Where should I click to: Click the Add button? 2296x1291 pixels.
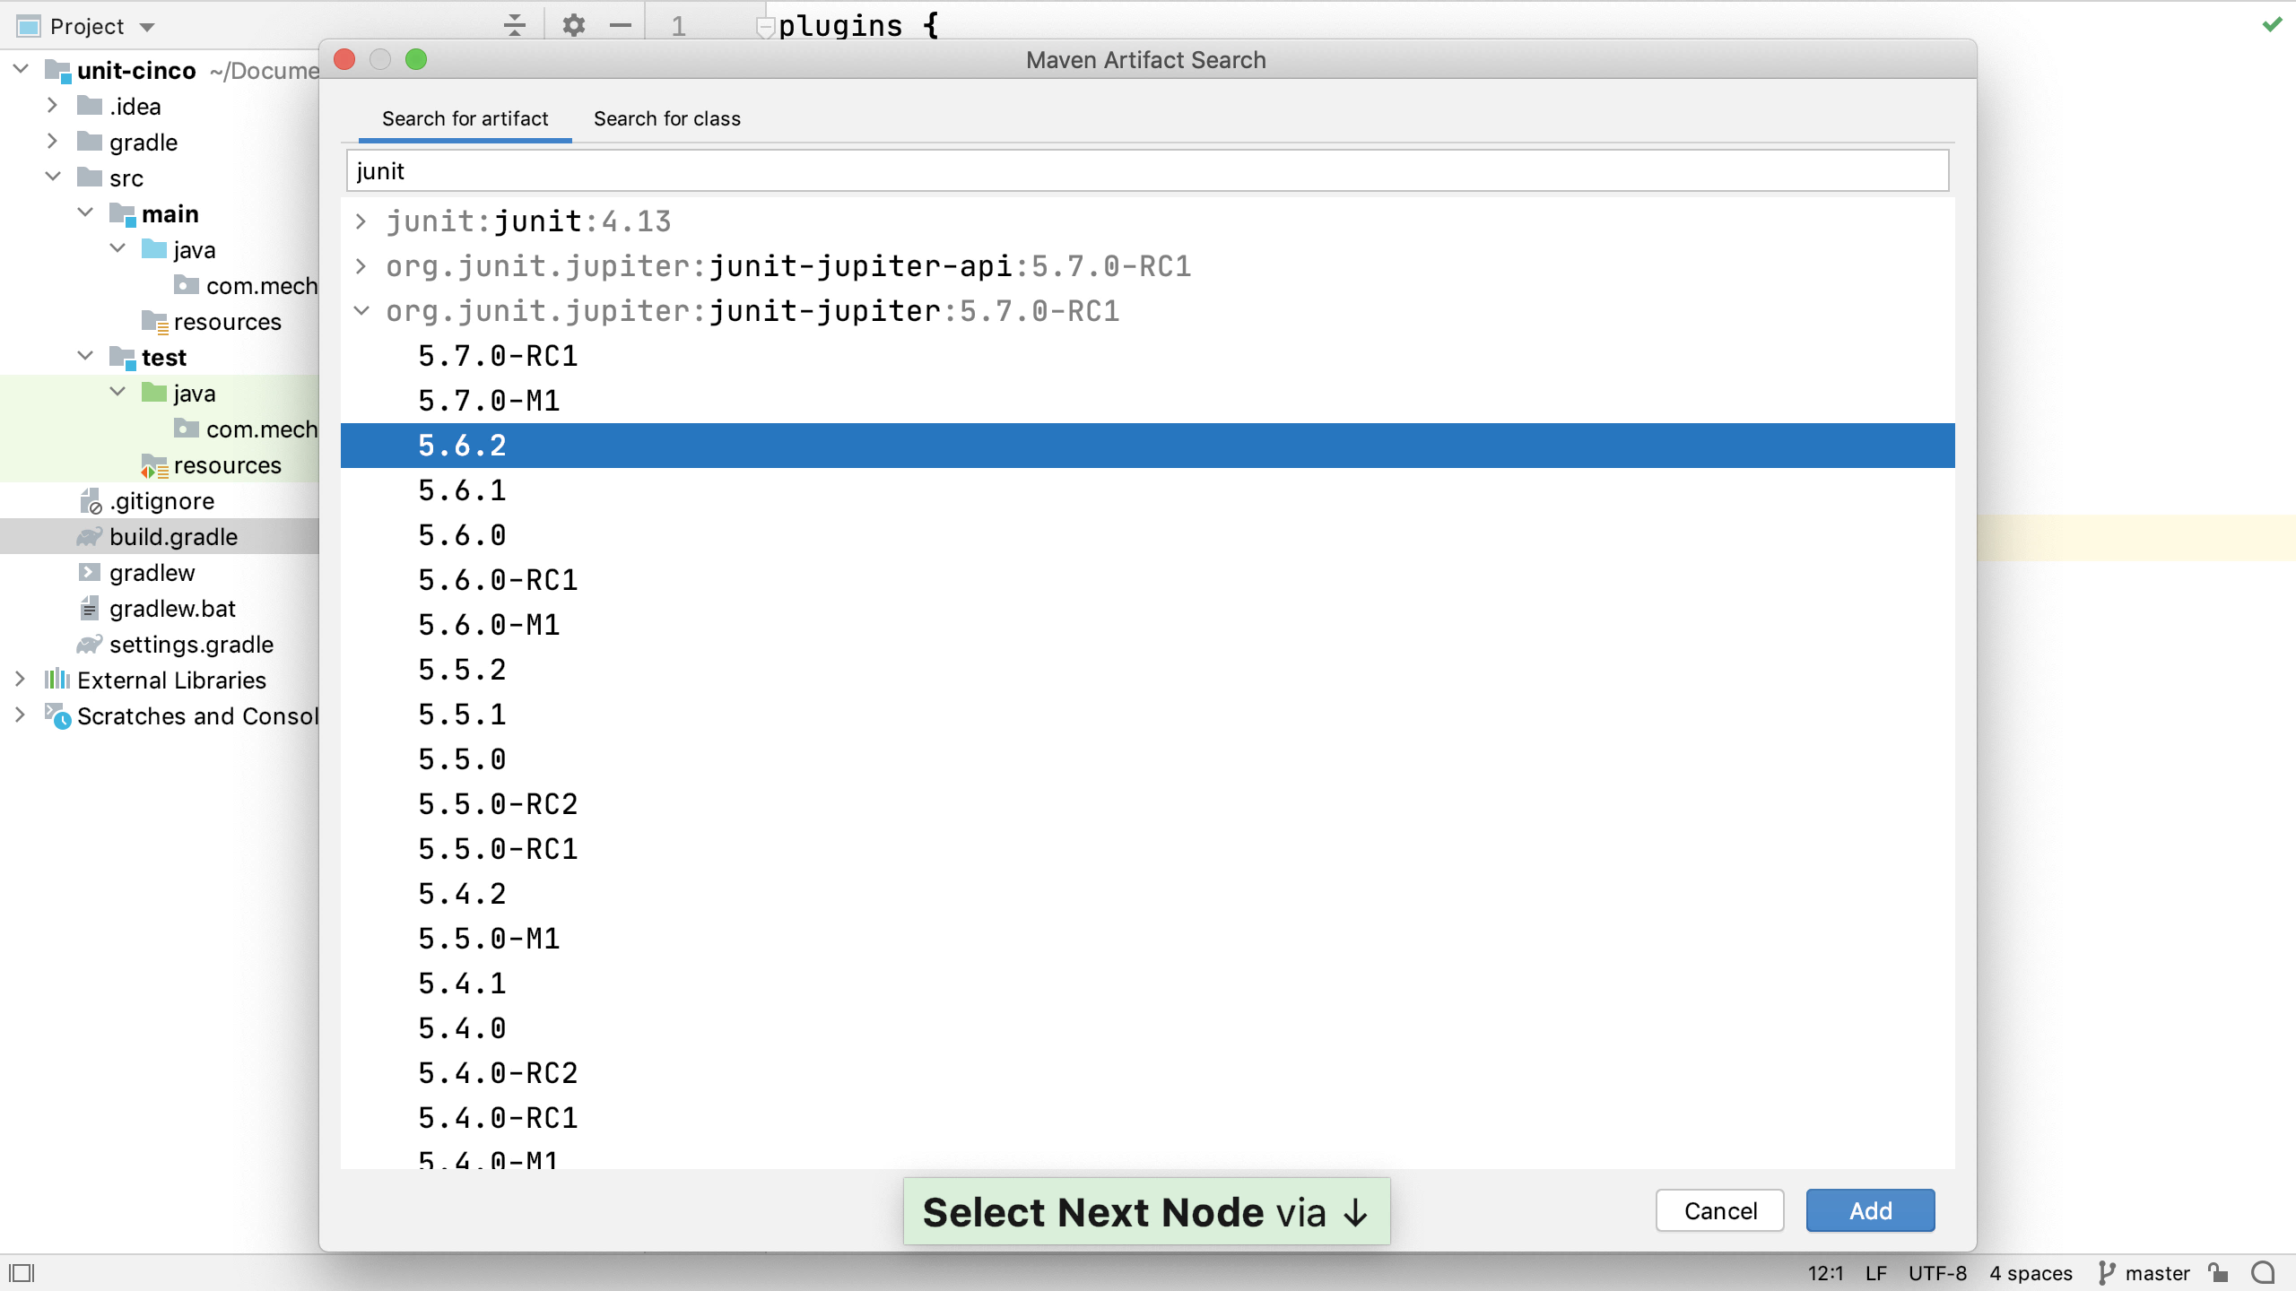point(1870,1209)
